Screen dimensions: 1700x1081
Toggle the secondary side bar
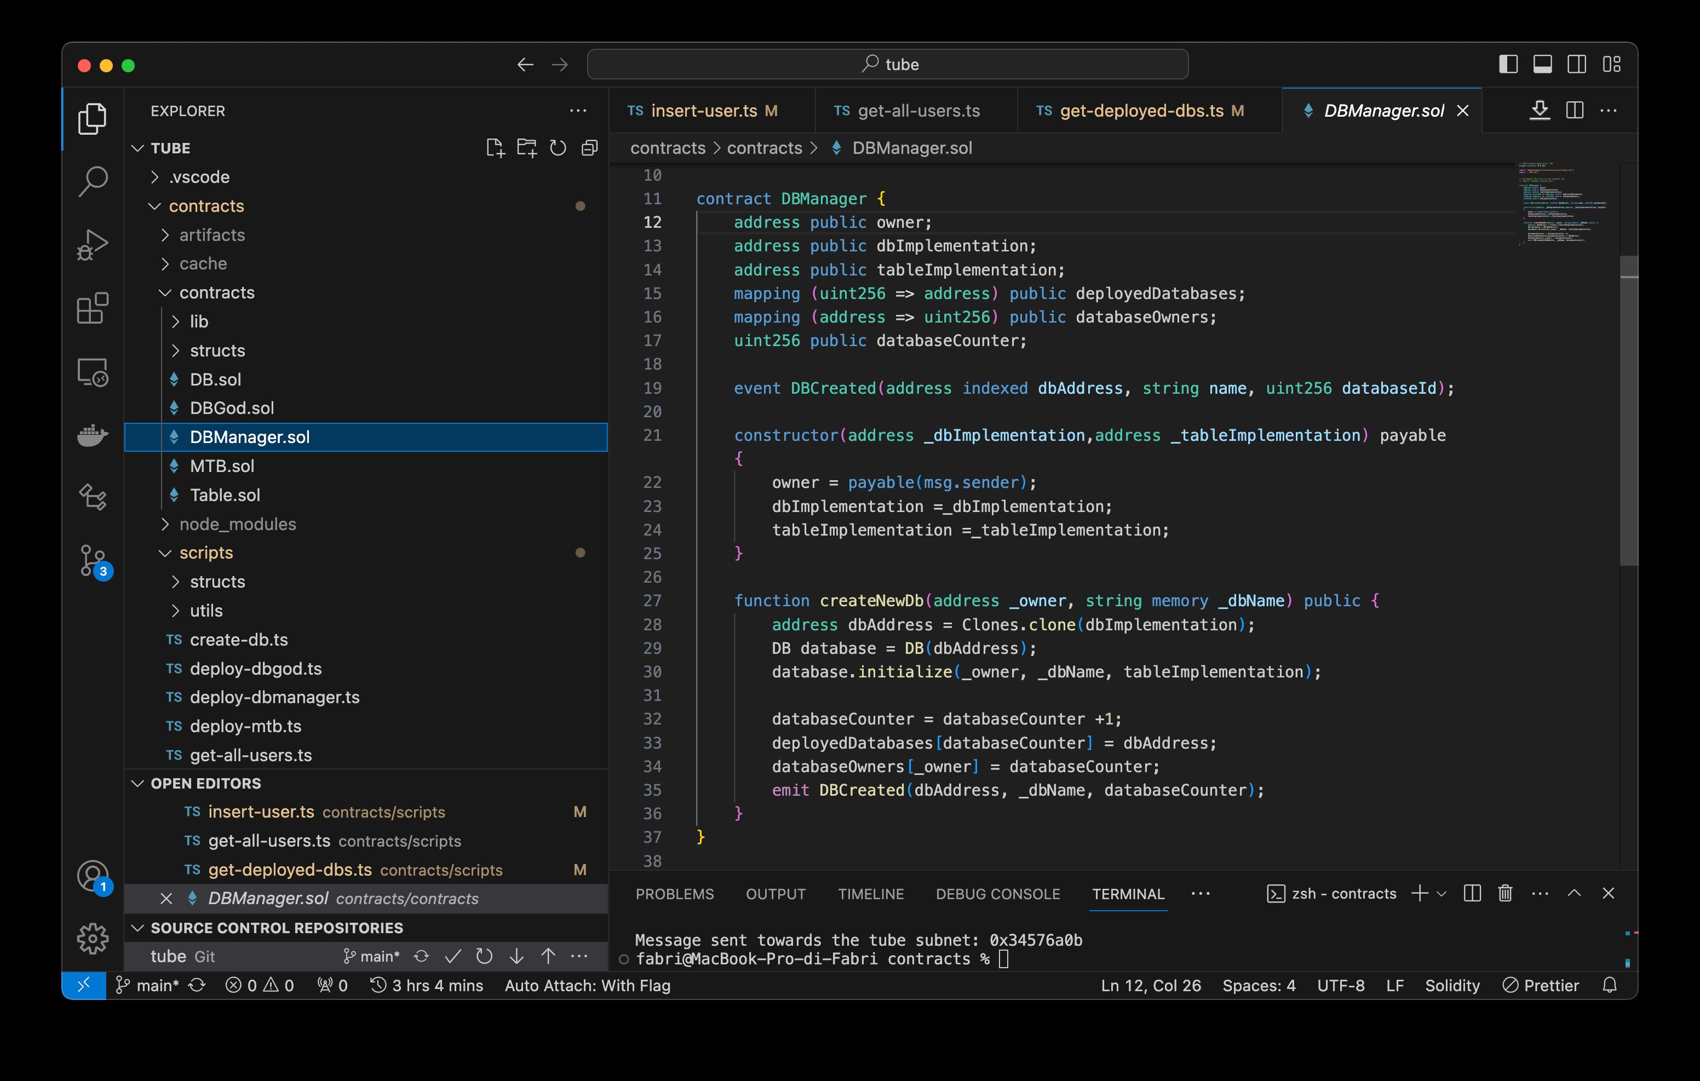click(x=1576, y=65)
